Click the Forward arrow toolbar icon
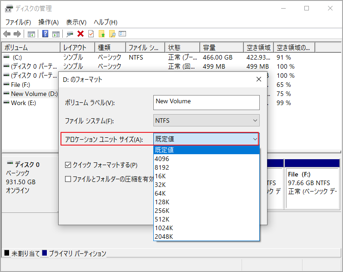343x272 pixels. 17,34
